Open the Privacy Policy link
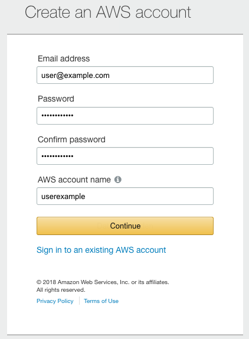This screenshot has height=339, width=249. tap(55, 301)
